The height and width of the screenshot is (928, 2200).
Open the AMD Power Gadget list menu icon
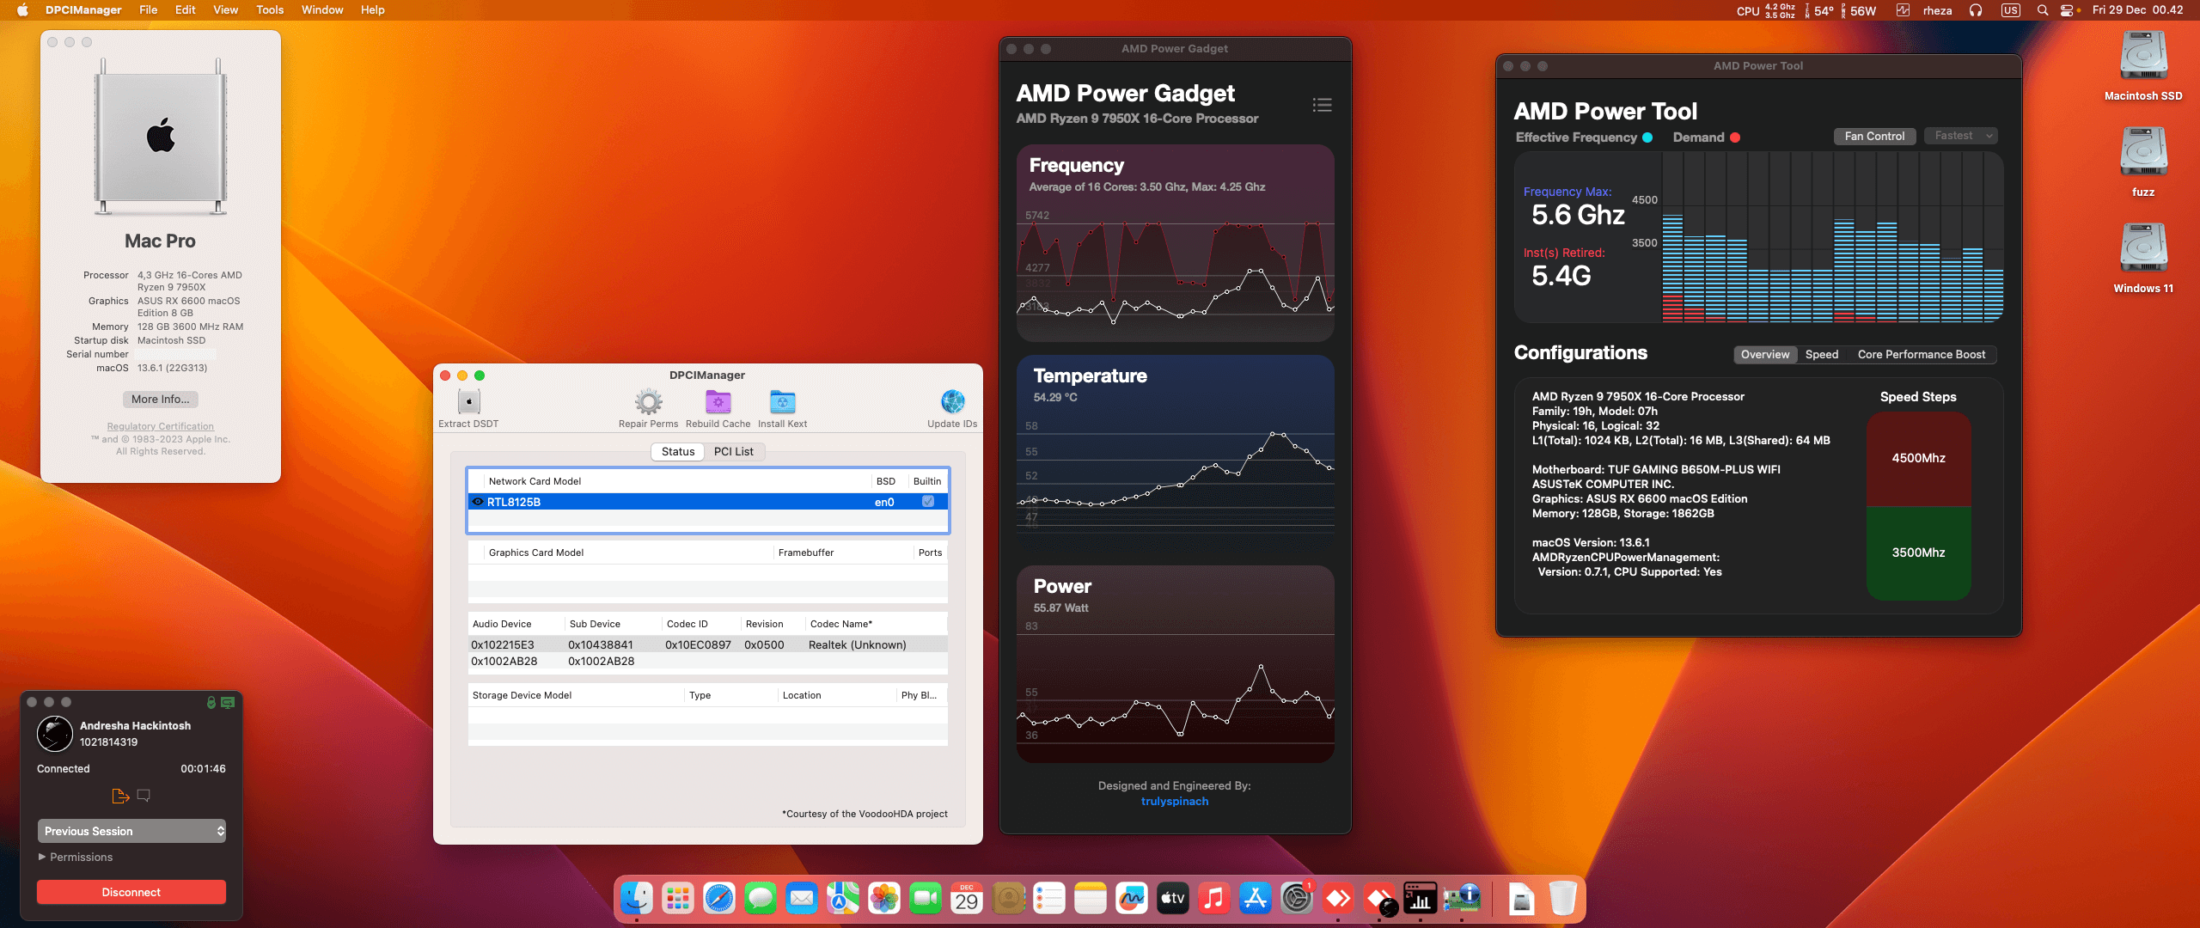(1322, 105)
